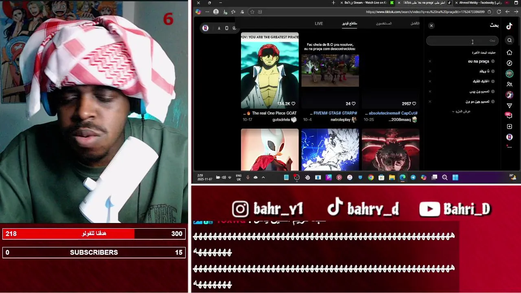521x293 pixels.
Task: Switch to the 'Ba7r_y Stream' Kick browser tab
Action: tap(365, 2)
